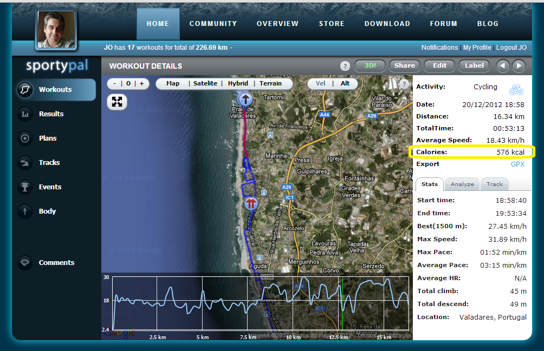544x351 pixels.
Task: Click the red route end marker
Action: pyautogui.click(x=251, y=203)
